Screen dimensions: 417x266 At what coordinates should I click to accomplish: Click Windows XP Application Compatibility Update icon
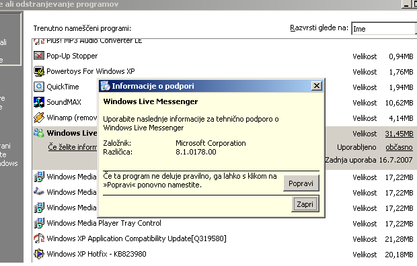tap(39, 238)
